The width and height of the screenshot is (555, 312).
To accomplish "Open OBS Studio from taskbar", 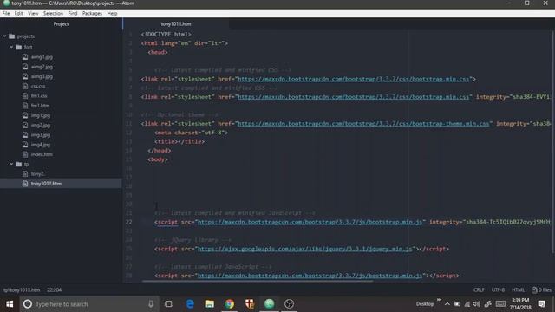I will pos(289,304).
